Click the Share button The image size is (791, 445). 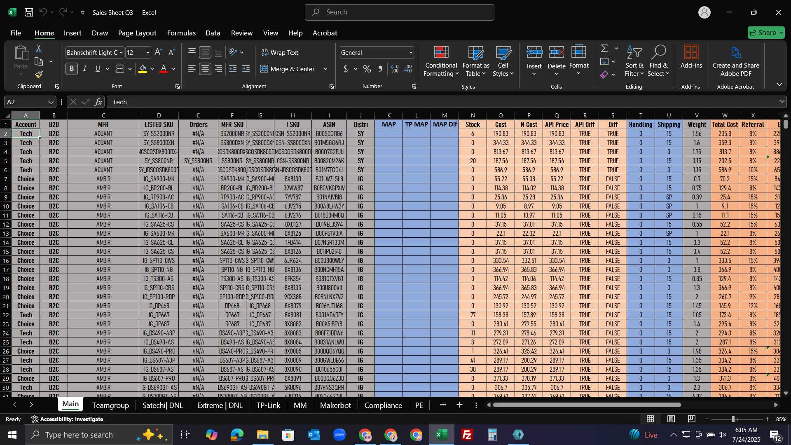(766, 33)
